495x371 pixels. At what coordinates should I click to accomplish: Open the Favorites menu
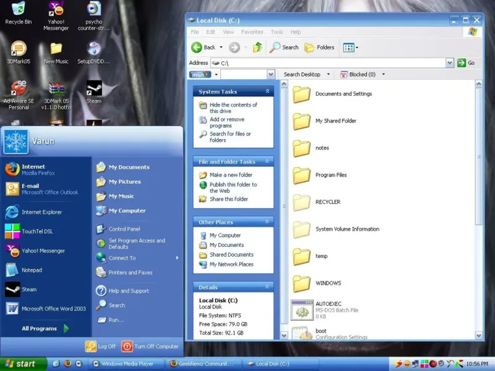tap(252, 32)
